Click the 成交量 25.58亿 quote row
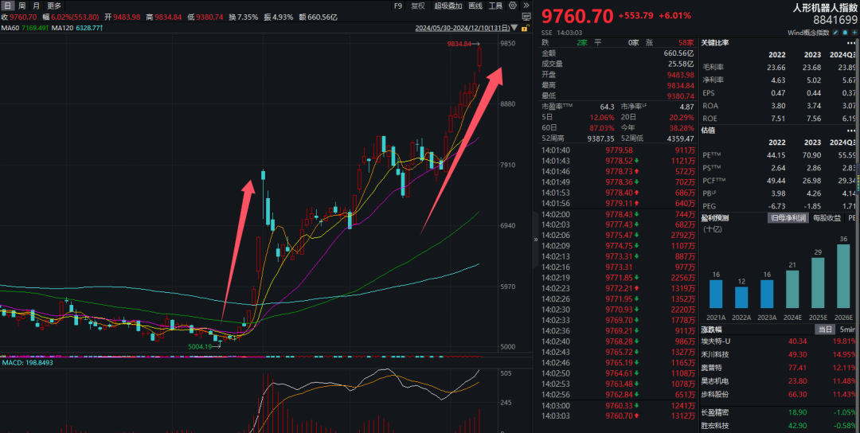The image size is (860, 433). coord(618,64)
